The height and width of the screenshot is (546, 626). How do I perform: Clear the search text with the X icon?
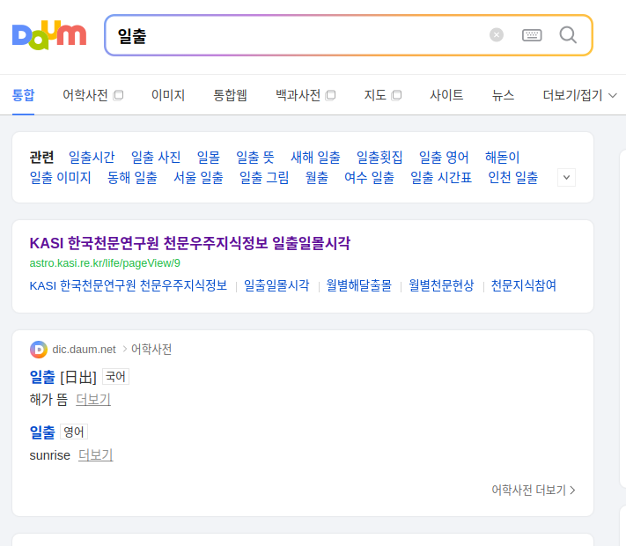coord(497,35)
